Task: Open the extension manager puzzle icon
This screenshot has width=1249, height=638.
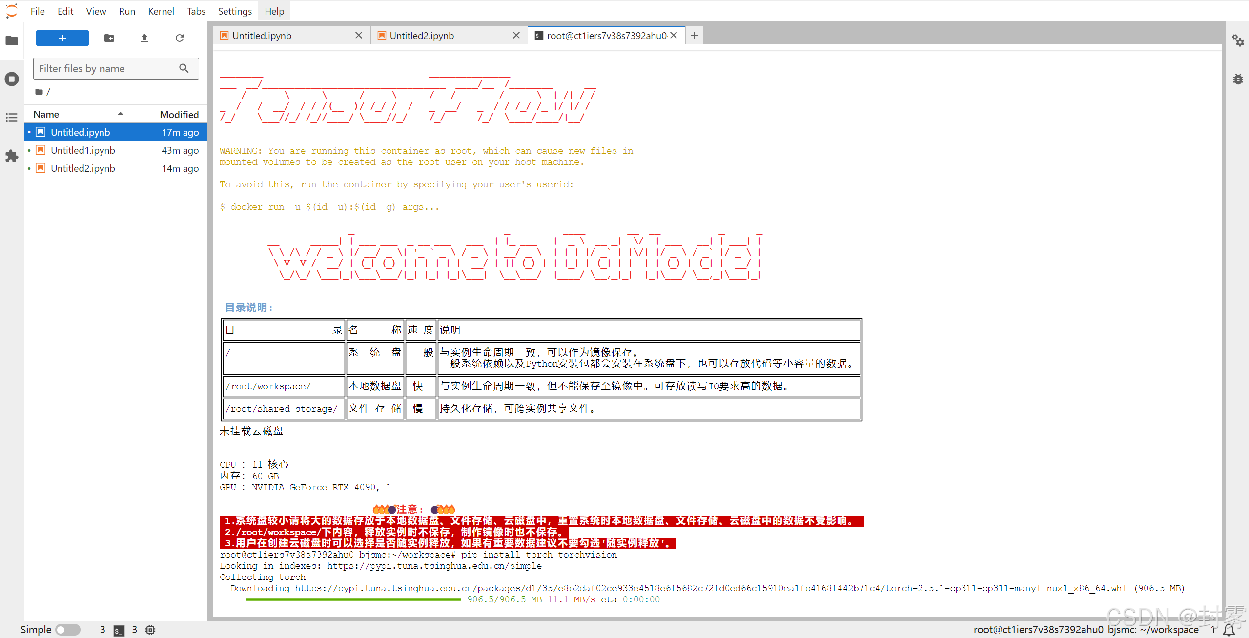Action: click(12, 156)
